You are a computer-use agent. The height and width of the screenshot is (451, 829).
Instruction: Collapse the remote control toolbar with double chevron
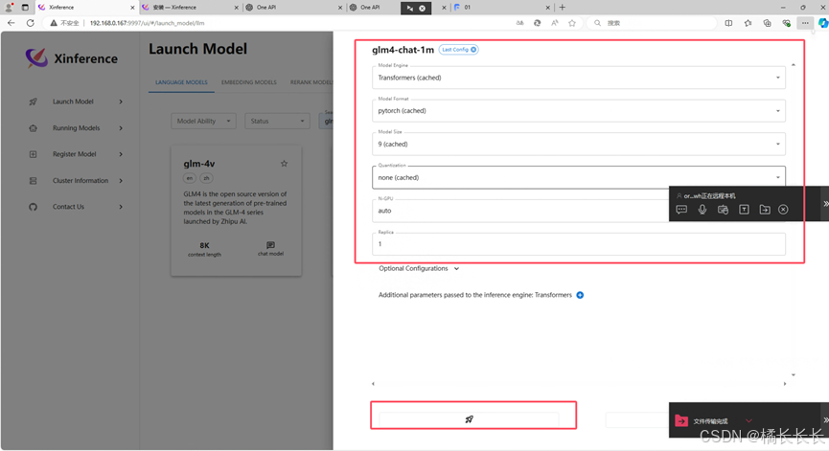[x=825, y=204]
